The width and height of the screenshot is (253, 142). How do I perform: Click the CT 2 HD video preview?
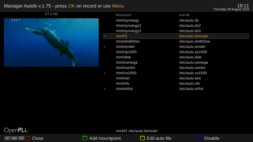click(x=51, y=42)
